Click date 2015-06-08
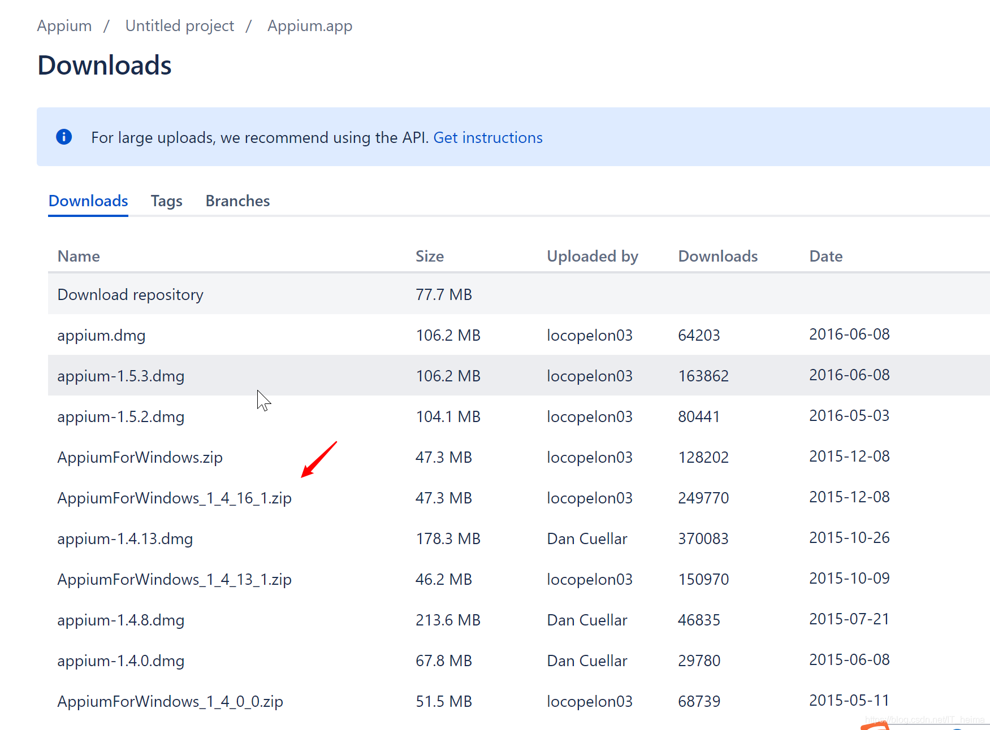990x730 pixels. coord(849,660)
